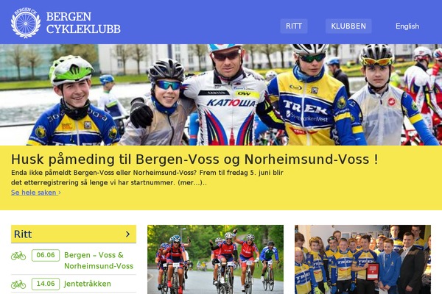Click the Bergen CK wheel logo
The height and width of the screenshot is (294, 442).
[x=26, y=23]
